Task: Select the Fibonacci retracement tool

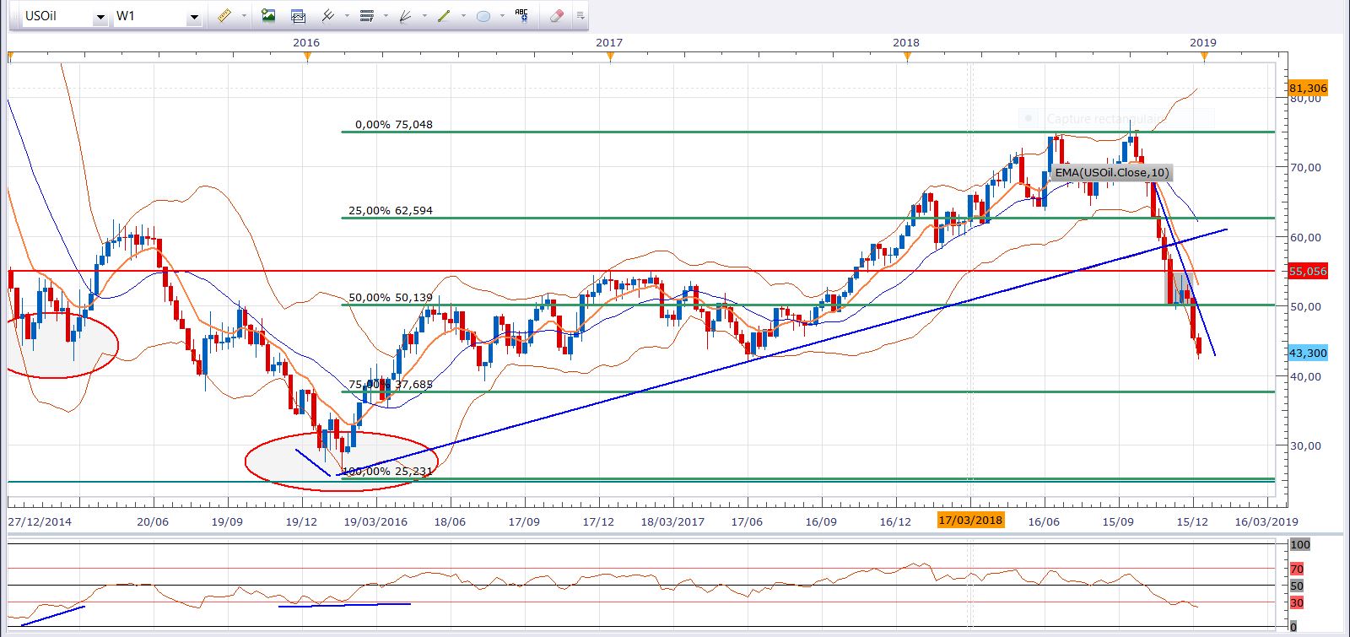Action: [366, 16]
